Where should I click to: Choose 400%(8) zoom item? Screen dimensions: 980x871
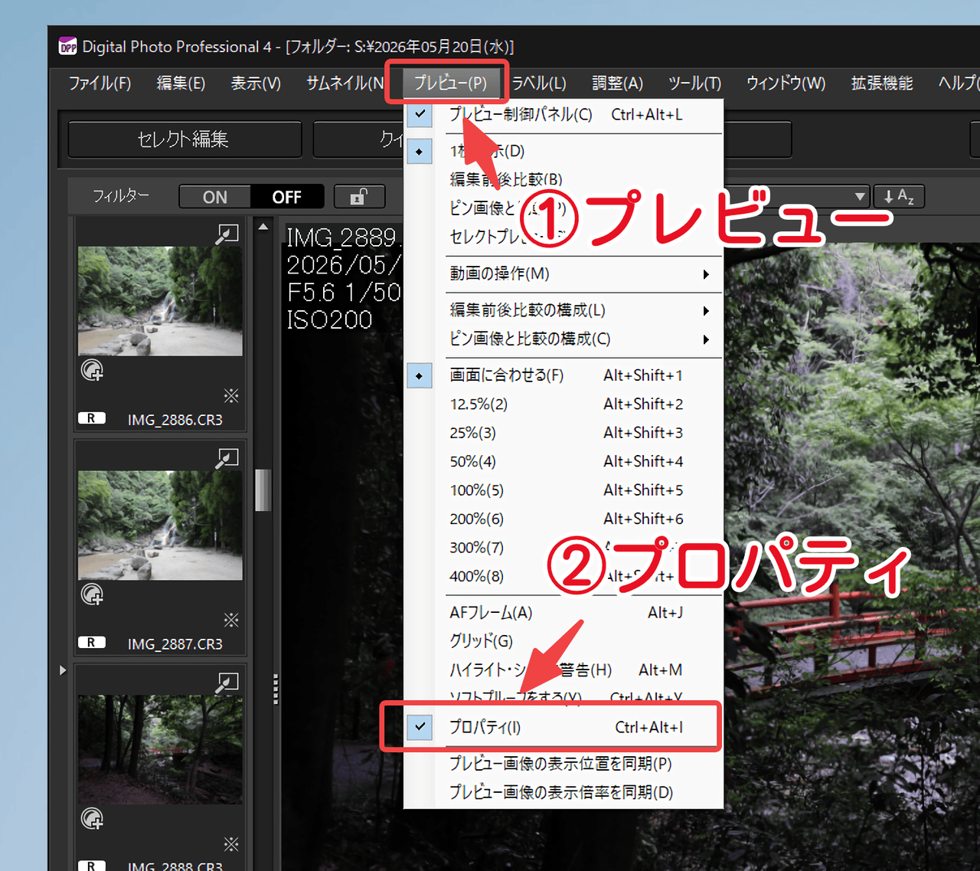click(x=563, y=576)
